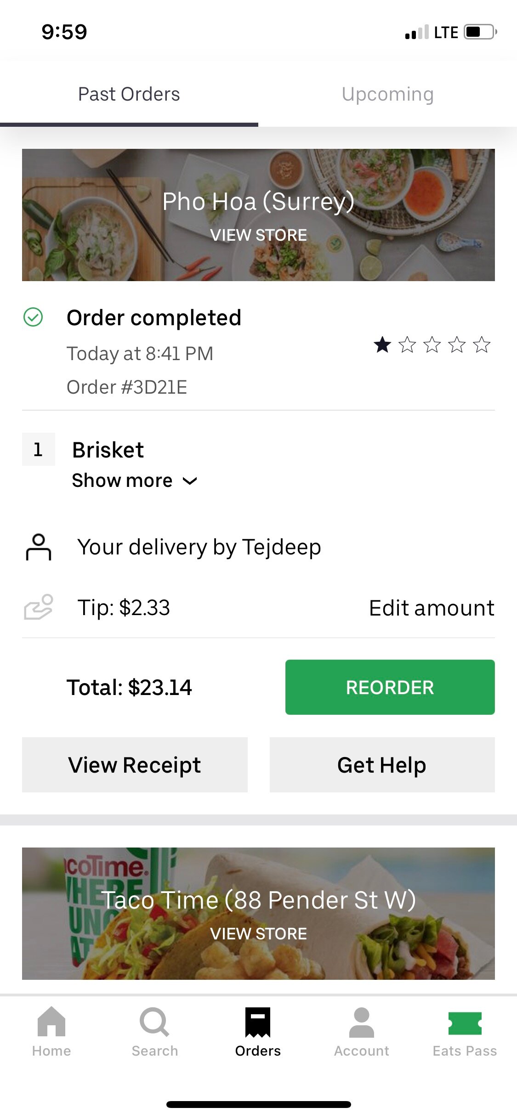The image size is (517, 1119).
Task: View the Pho Hoa (Surrey) store banner
Action: coord(258,215)
